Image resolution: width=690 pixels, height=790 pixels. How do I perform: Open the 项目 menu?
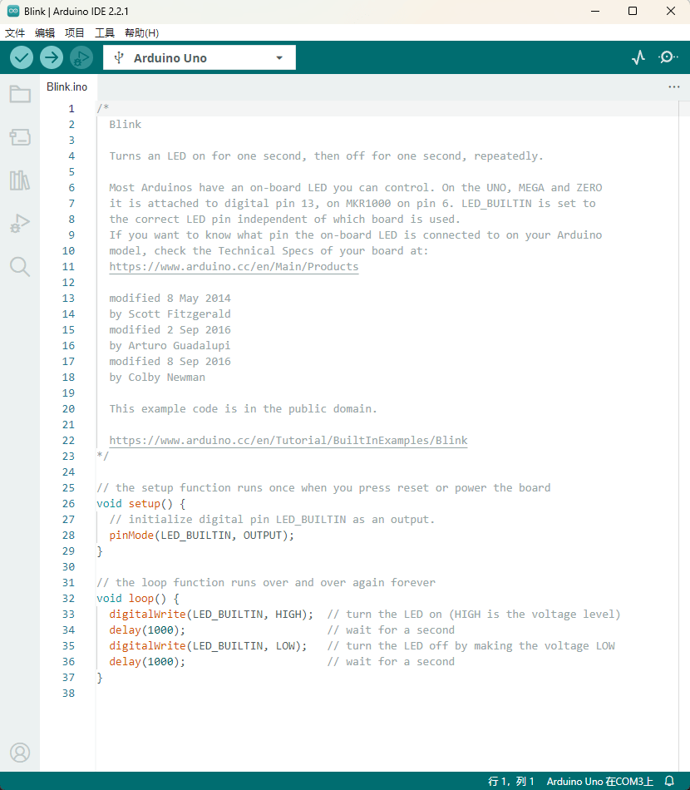click(75, 32)
